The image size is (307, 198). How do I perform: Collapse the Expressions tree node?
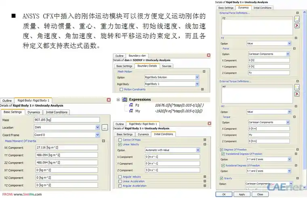[118, 99]
